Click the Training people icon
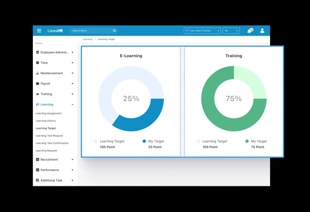Image resolution: width=310 pixels, height=212 pixels. (x=37, y=94)
